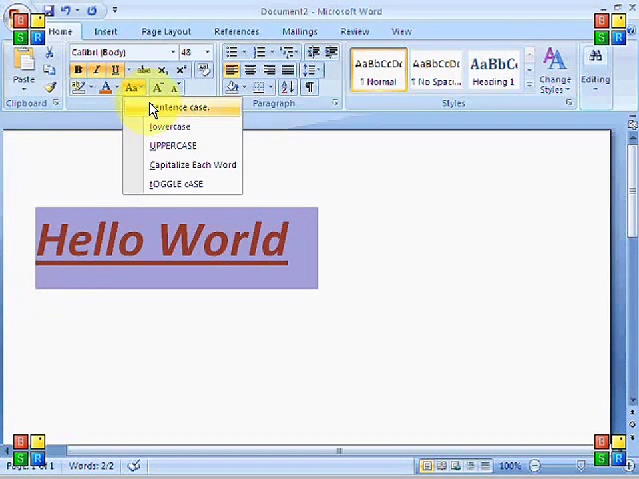Click the Save icon in quick access toolbar

[x=49, y=11]
